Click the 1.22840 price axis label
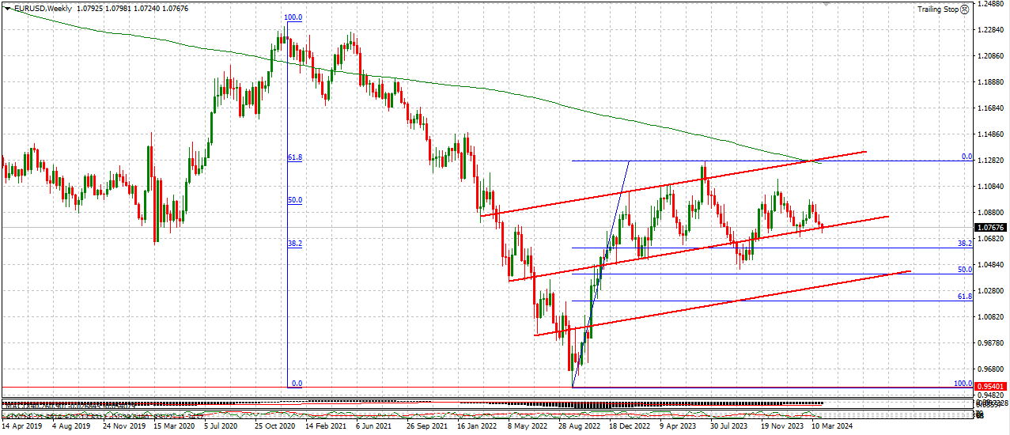 tap(991, 30)
